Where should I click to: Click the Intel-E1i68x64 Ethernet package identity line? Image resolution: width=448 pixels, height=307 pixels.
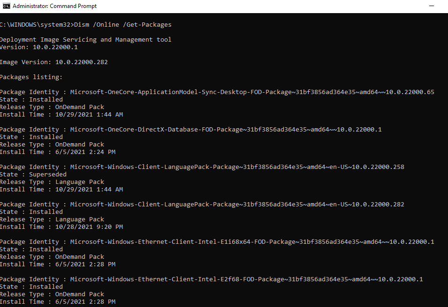coord(217,241)
